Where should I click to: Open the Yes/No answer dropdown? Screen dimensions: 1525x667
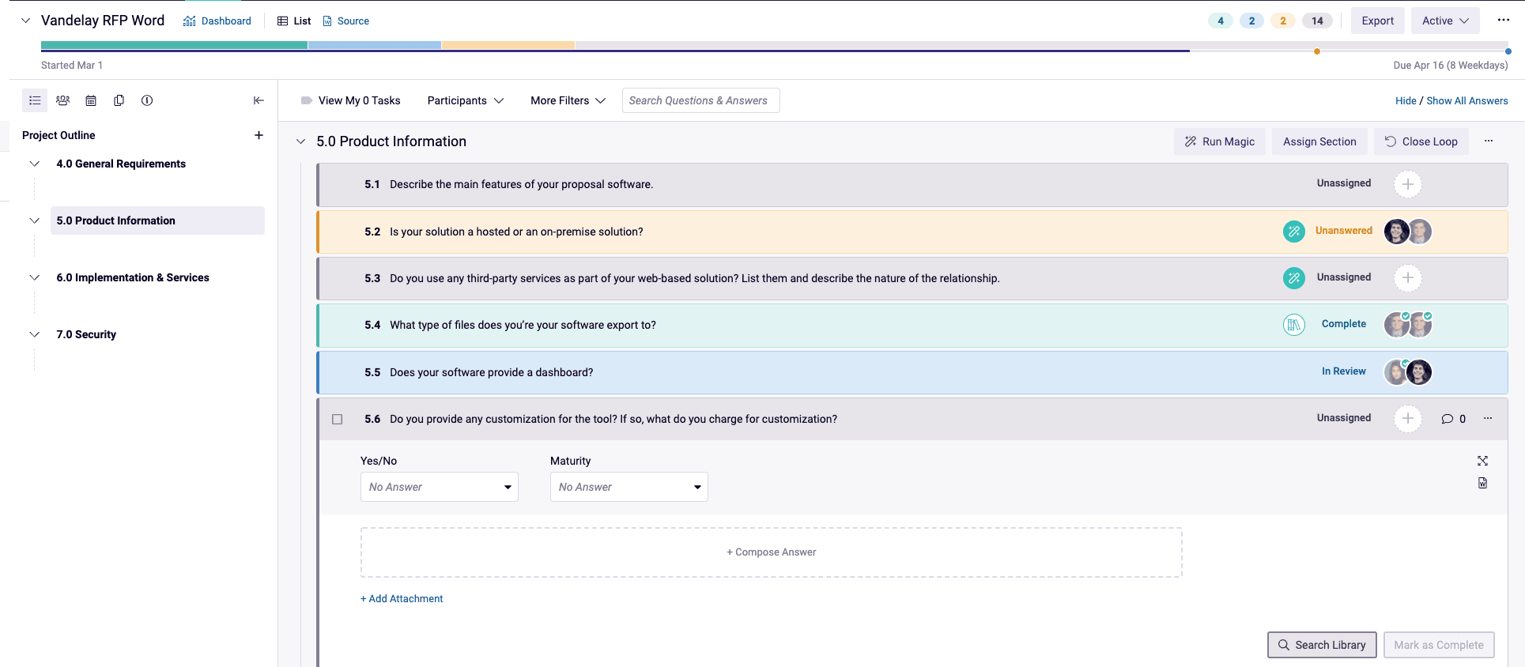[440, 487]
